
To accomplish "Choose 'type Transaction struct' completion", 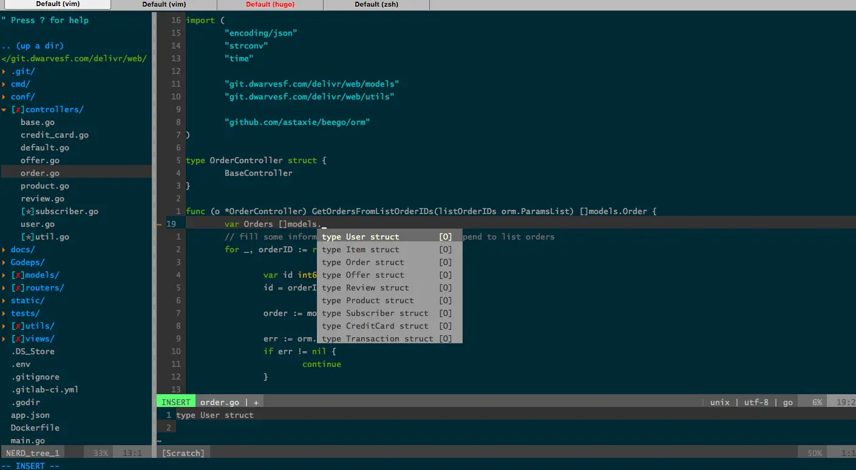I will tap(390, 338).
